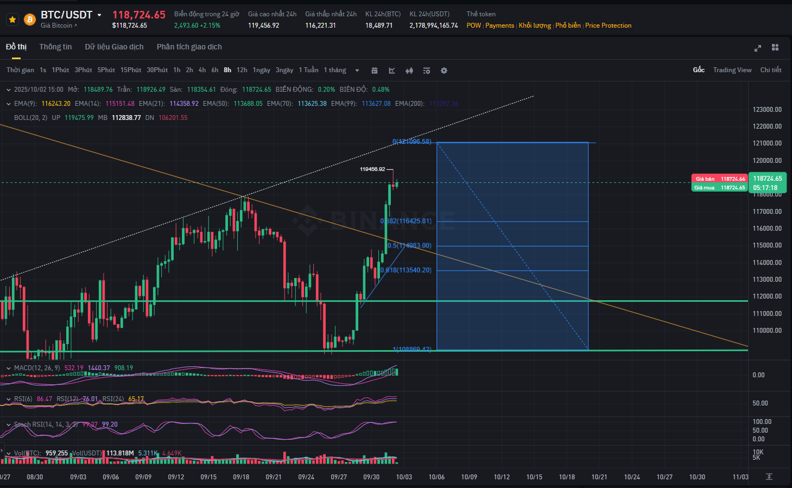This screenshot has height=488, width=792.
Task: Click the time axis reset icon at bottom right
Action: tap(769, 477)
